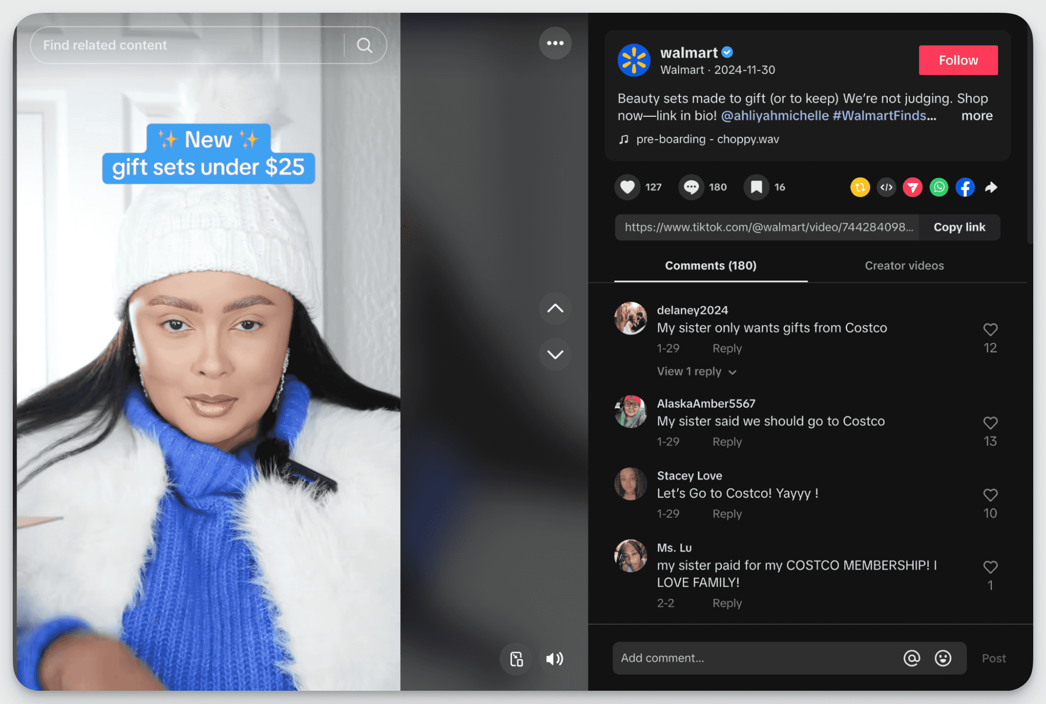1046x704 pixels.
Task: Like the video with the heart icon
Action: tap(627, 187)
